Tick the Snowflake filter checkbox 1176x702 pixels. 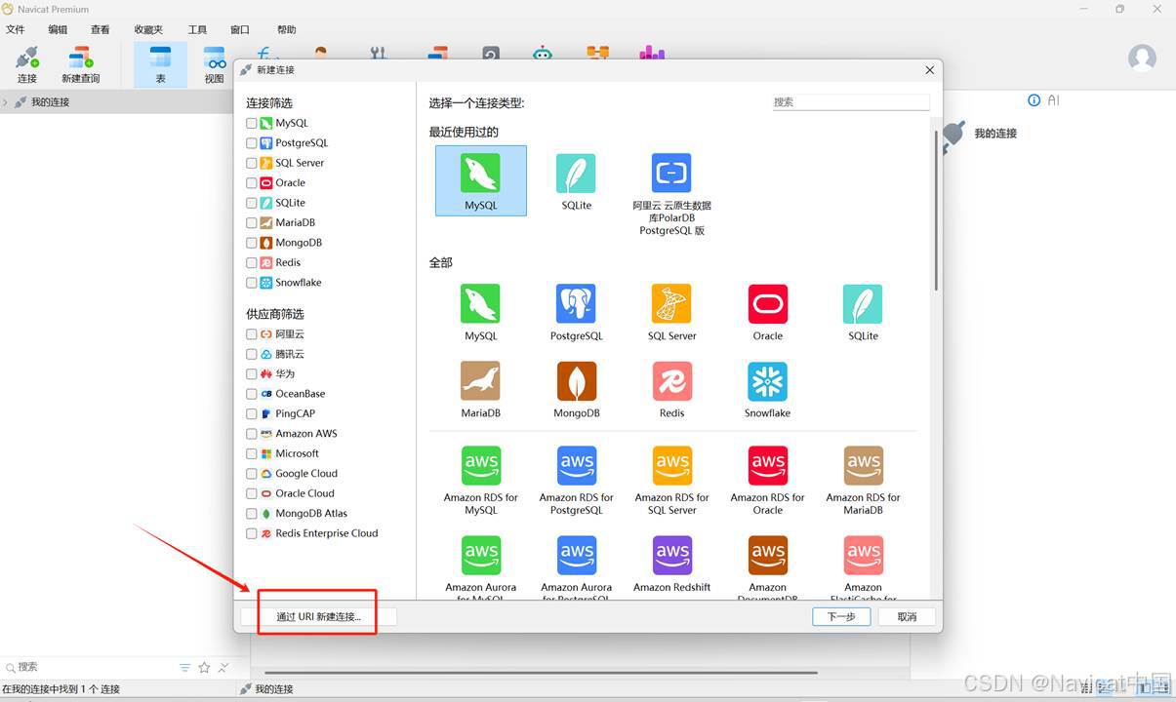252,283
